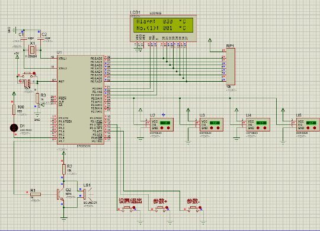Click the RP1 reference label

(230, 46)
